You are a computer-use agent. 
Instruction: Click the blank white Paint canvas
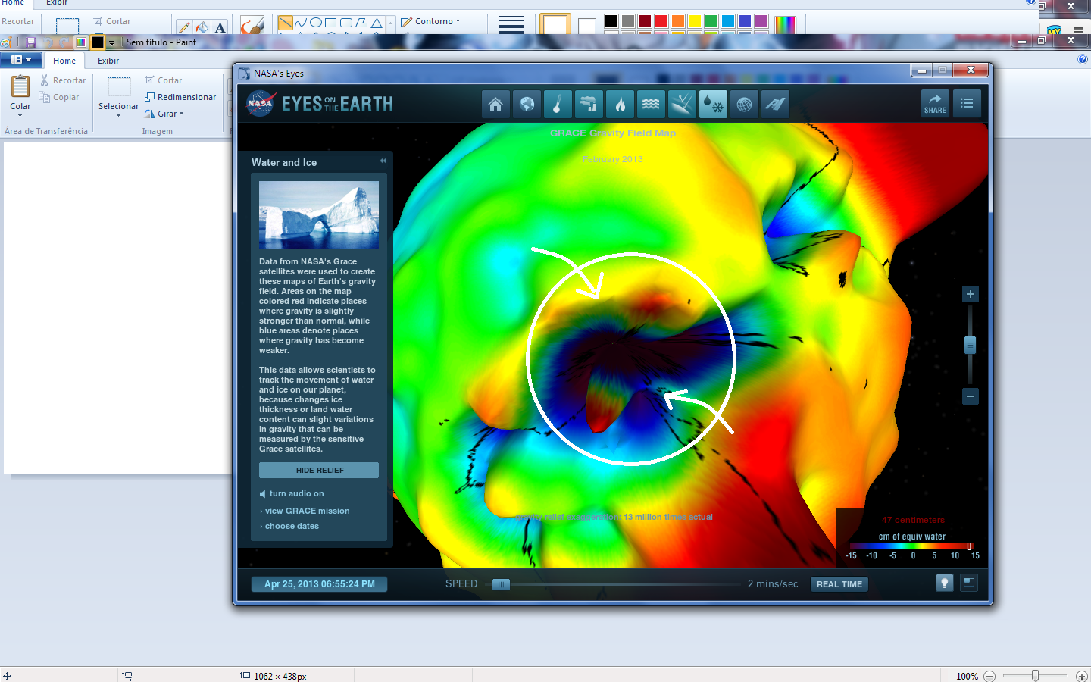tap(117, 308)
